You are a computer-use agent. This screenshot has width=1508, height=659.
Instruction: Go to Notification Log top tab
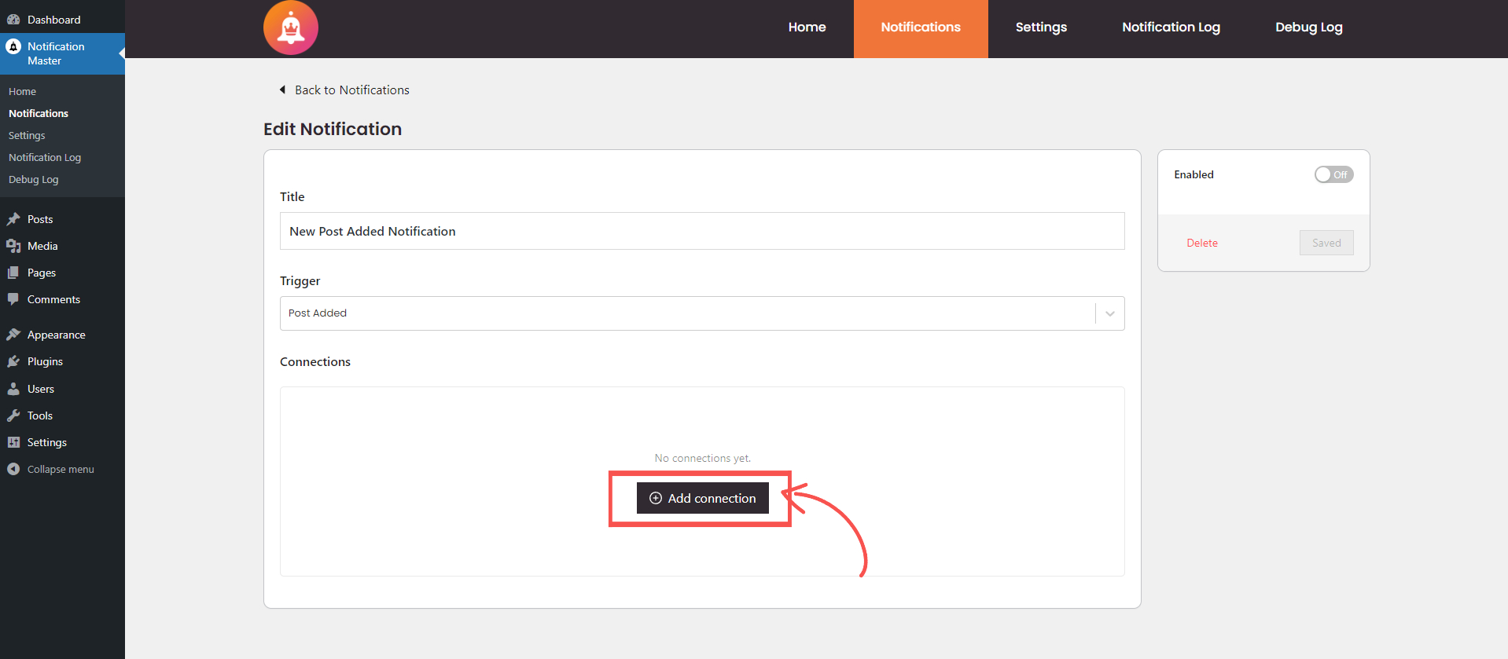pos(1171,27)
